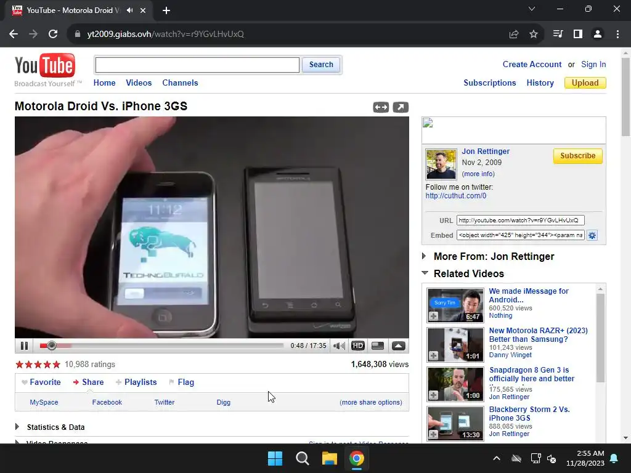Image resolution: width=631 pixels, height=473 pixels.
Task: Open Chrome three-dot menu
Action: 617,34
